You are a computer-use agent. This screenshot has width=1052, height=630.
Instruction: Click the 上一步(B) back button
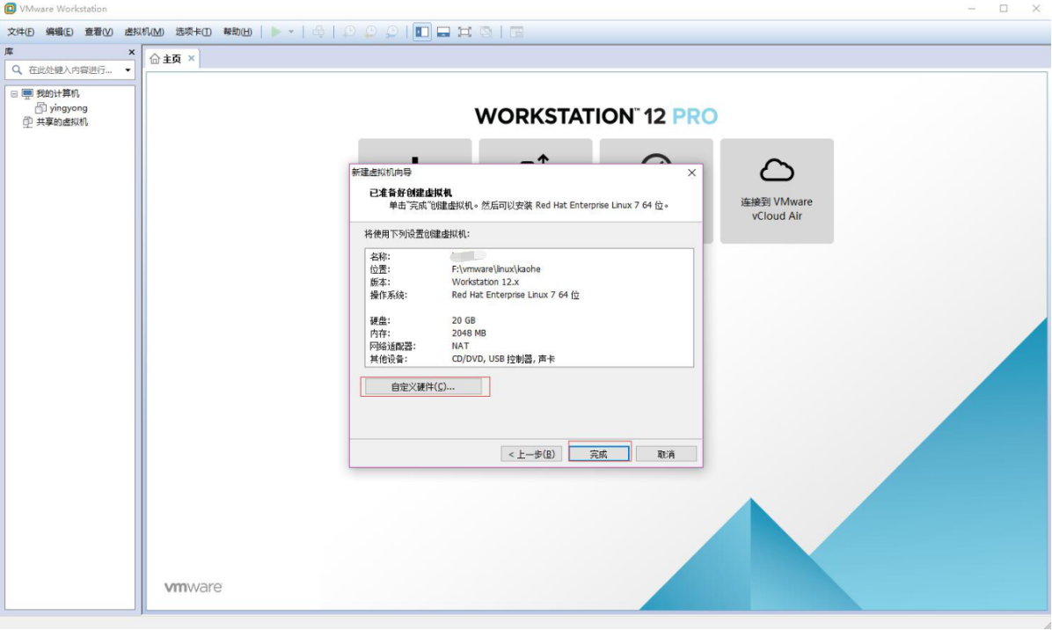pyautogui.click(x=531, y=454)
